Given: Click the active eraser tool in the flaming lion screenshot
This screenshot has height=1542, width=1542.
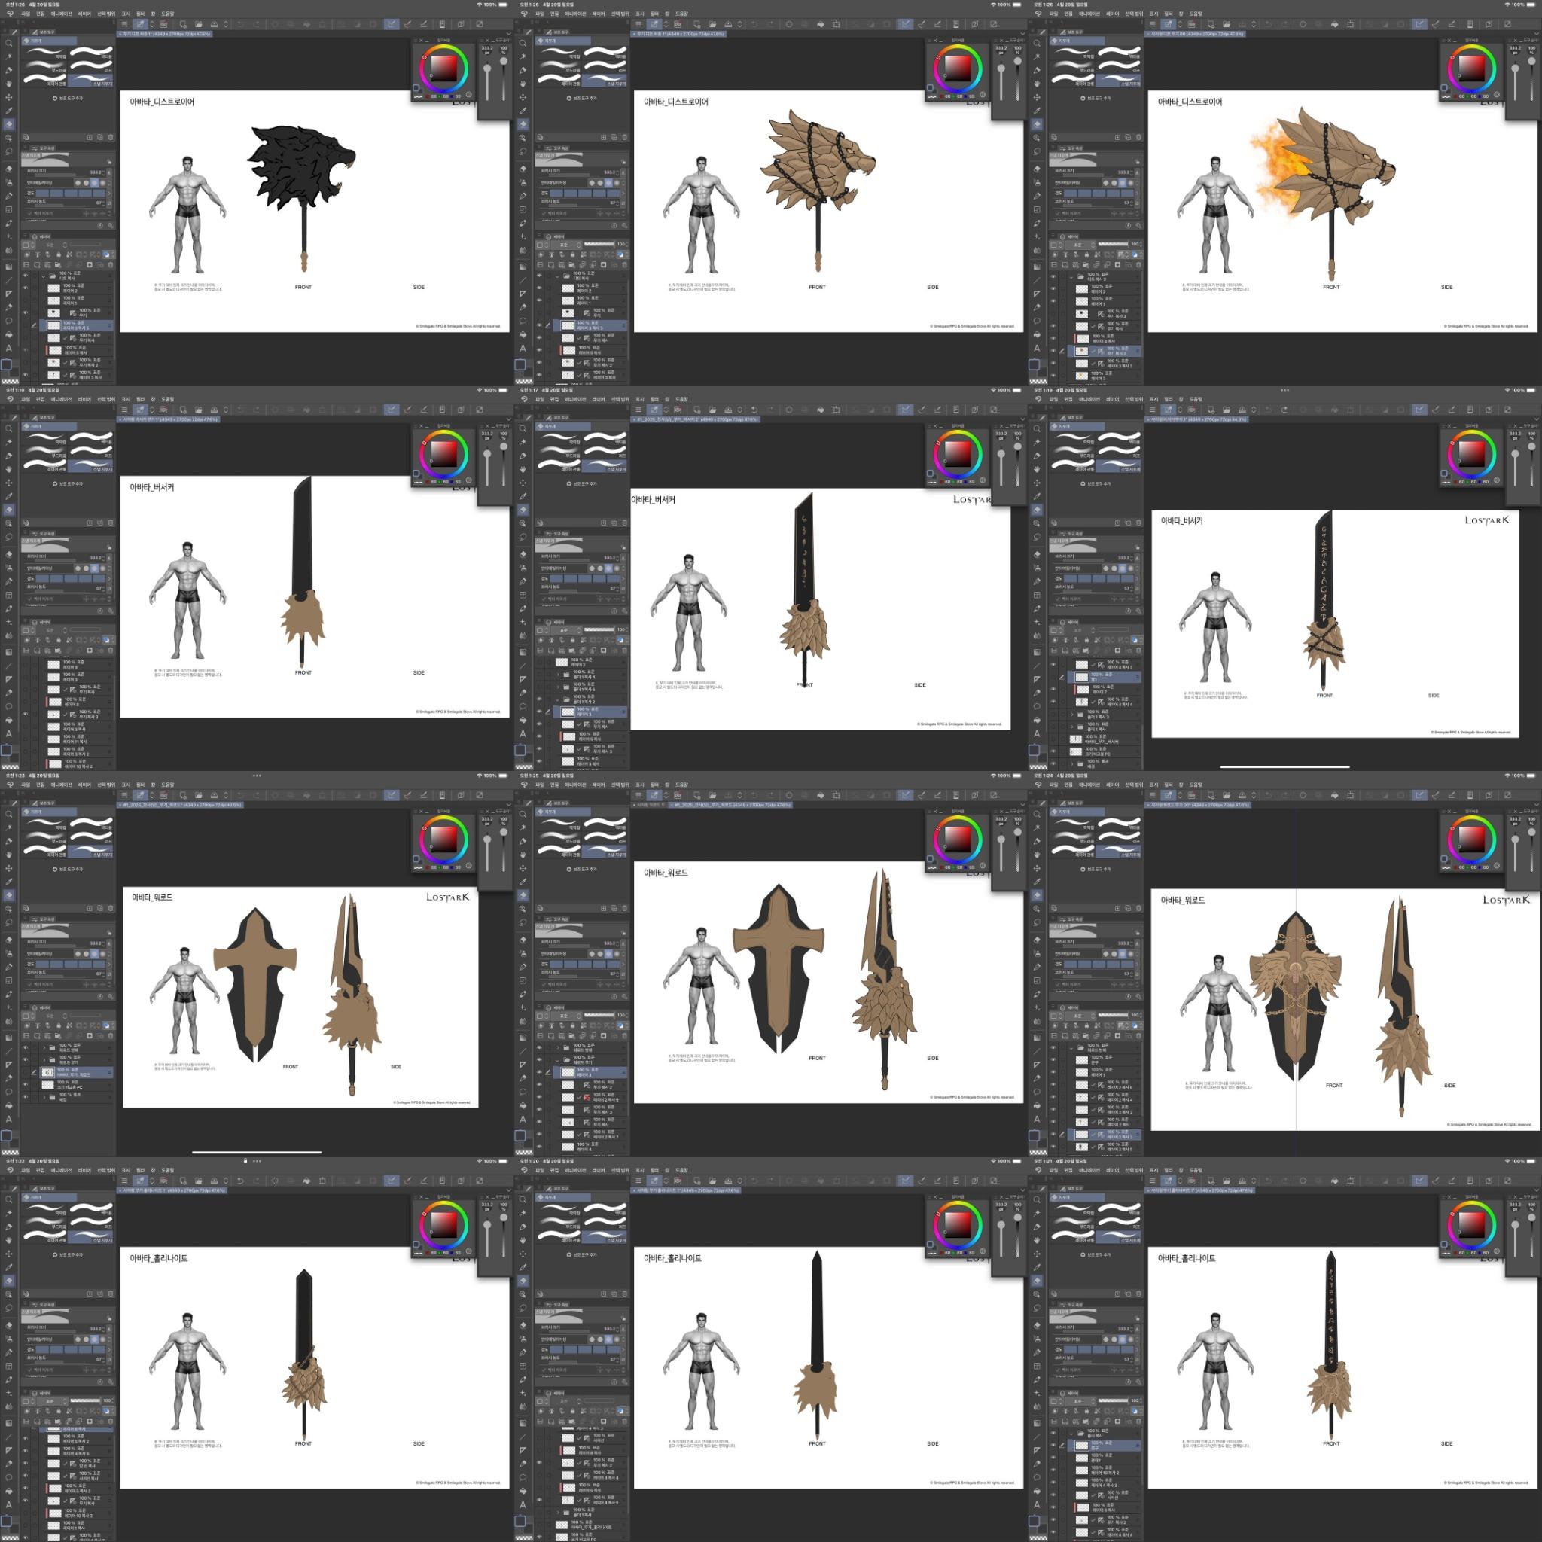Looking at the screenshot, I should [1037, 124].
